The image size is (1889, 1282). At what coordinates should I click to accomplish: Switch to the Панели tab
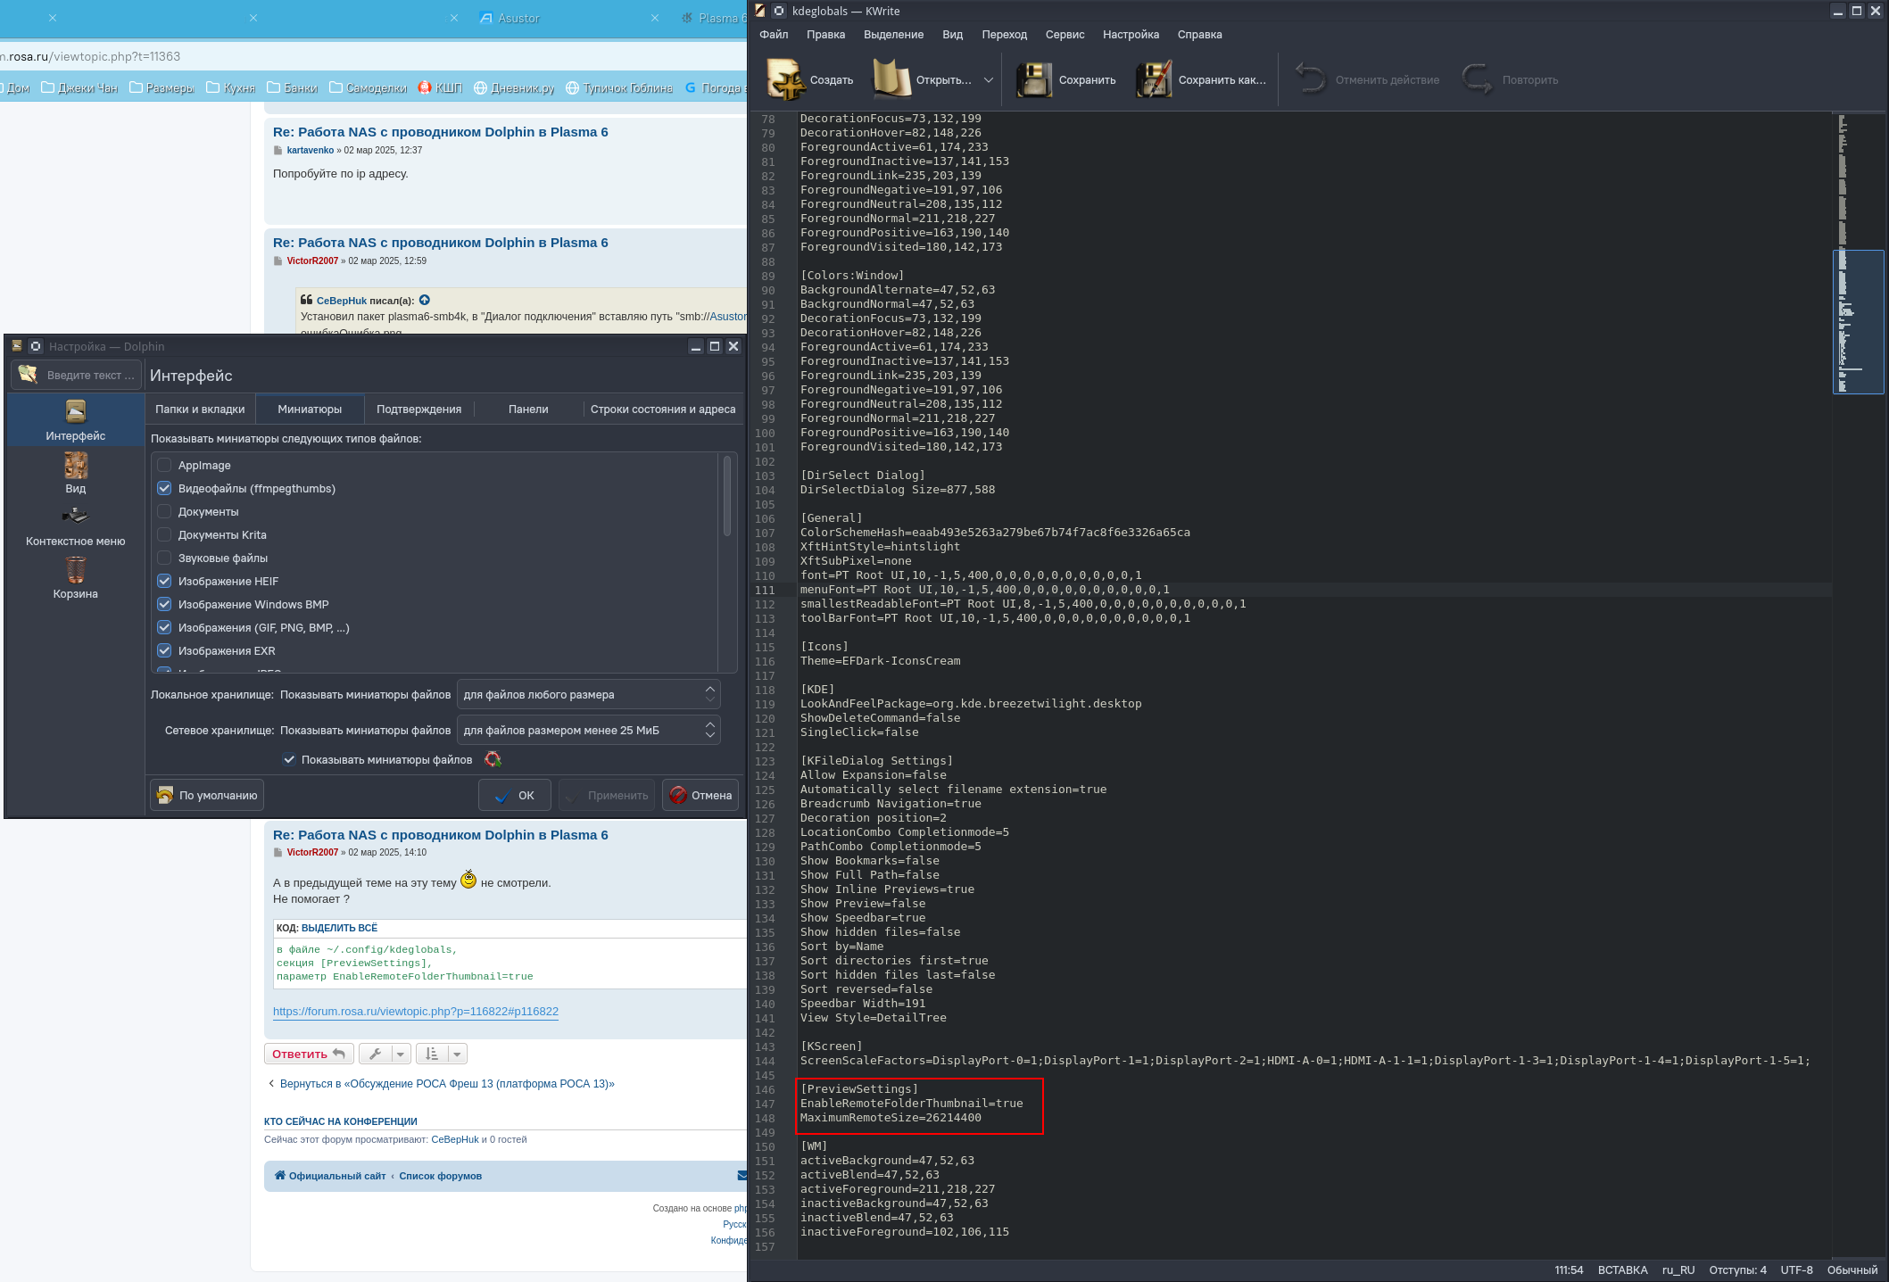[528, 409]
